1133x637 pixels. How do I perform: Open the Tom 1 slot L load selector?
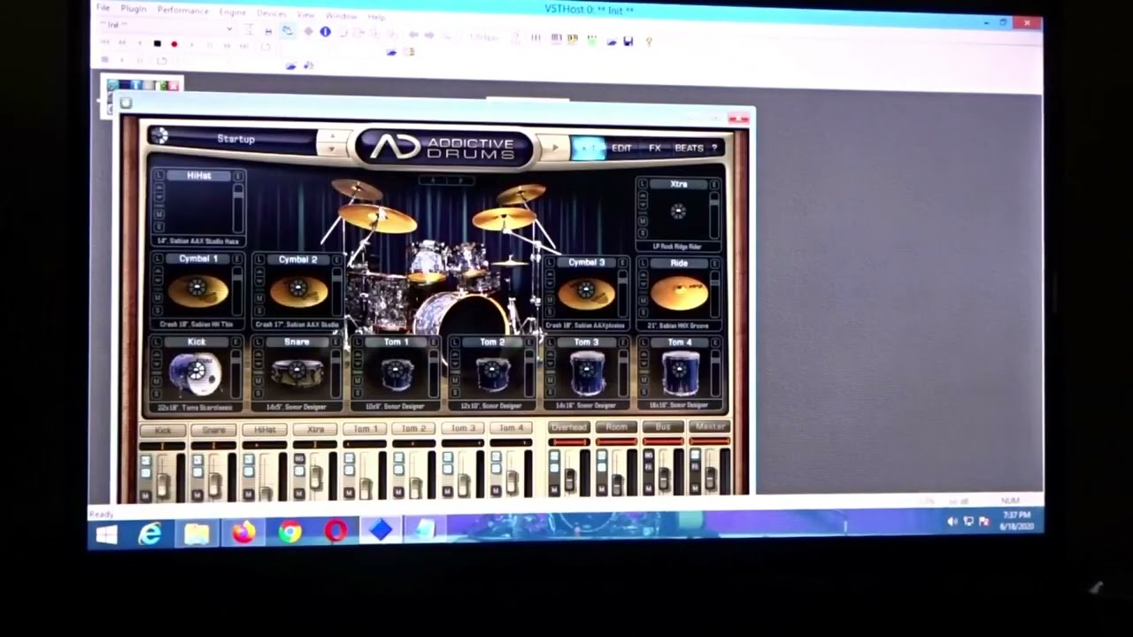pyautogui.click(x=358, y=344)
